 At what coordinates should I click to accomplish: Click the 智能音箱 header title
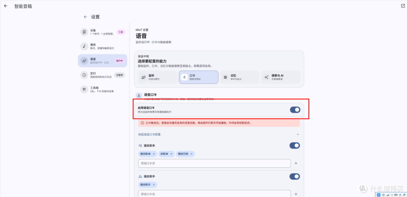click(23, 6)
